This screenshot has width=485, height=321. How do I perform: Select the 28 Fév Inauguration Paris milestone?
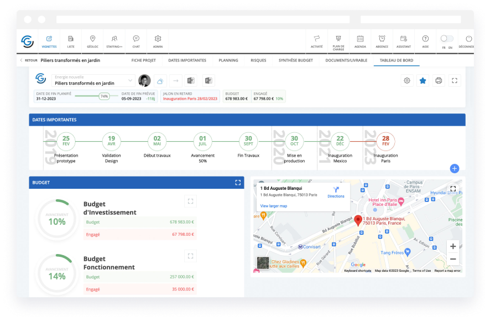click(x=385, y=141)
